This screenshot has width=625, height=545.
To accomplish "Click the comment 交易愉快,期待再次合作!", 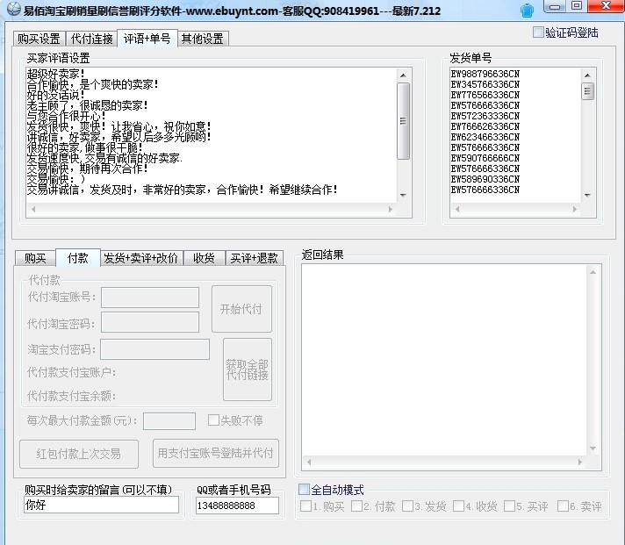I will 87,169.
